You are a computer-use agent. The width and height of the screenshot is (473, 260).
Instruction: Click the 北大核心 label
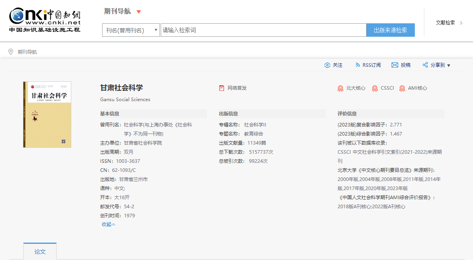(356, 88)
